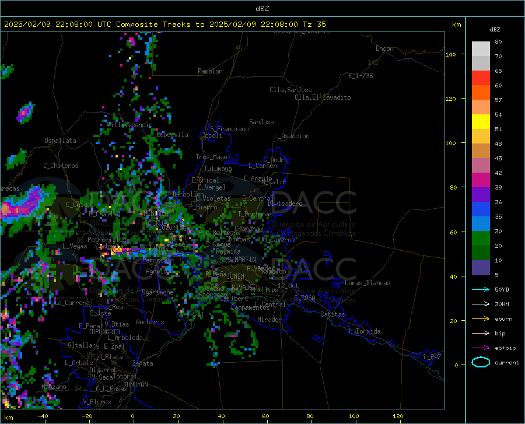
Task: Pick the magenta 42–39 dBZ swatch
Action: coord(481,180)
